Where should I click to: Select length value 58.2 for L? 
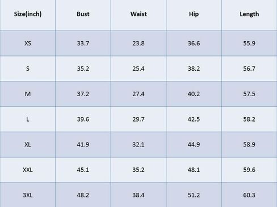249,119
